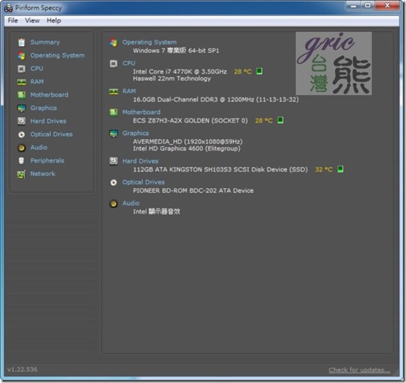
Task: Click the Optical Drives disc icon in sidebar
Action: [x=22, y=134]
